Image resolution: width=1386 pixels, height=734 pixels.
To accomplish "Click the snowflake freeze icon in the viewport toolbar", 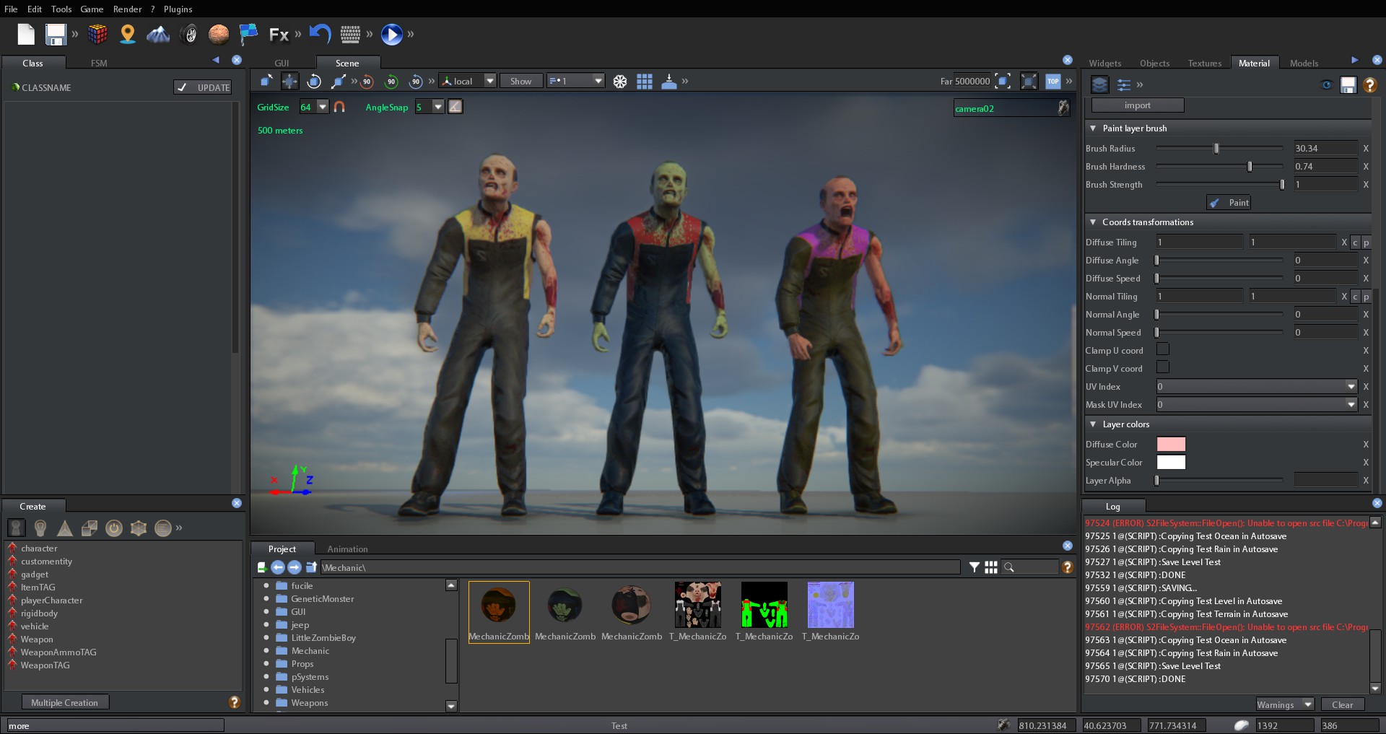I will pos(620,82).
